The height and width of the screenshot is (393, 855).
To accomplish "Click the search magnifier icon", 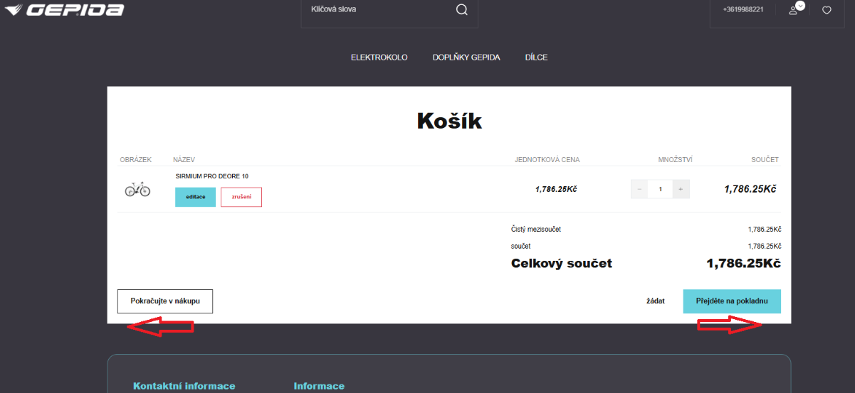I will (x=461, y=10).
